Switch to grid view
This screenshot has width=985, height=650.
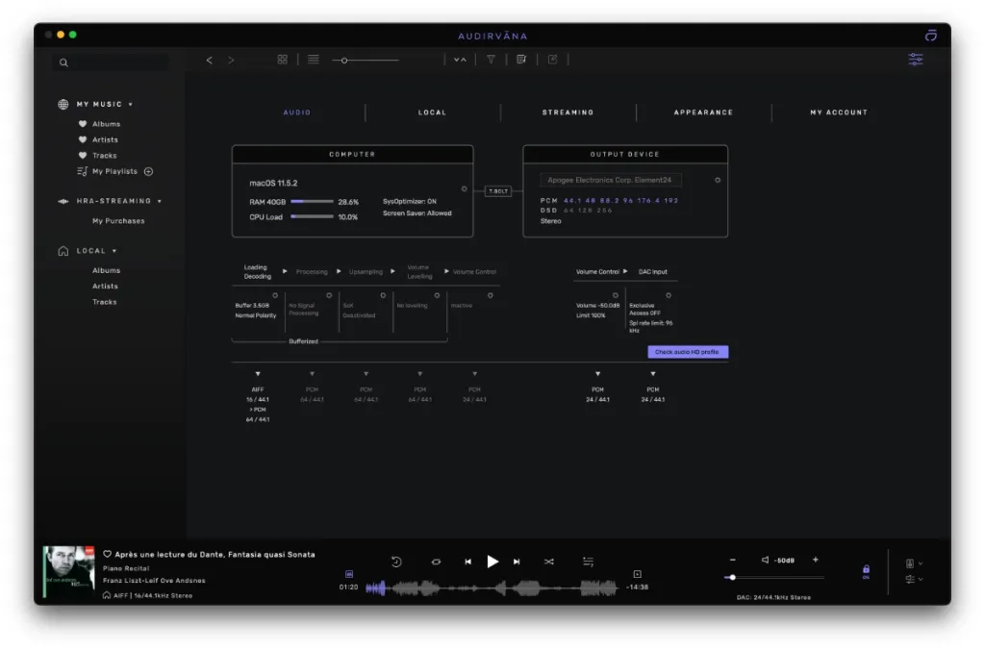tap(282, 60)
